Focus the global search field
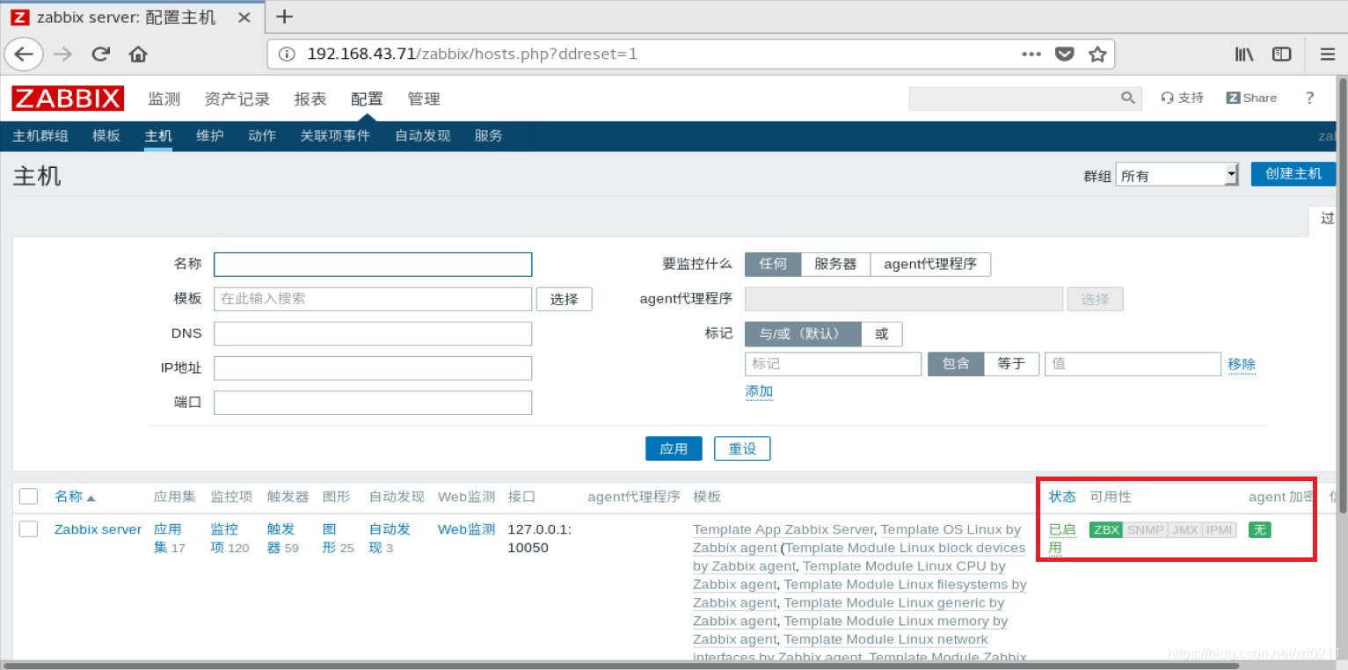The image size is (1348, 670). click(x=1016, y=98)
